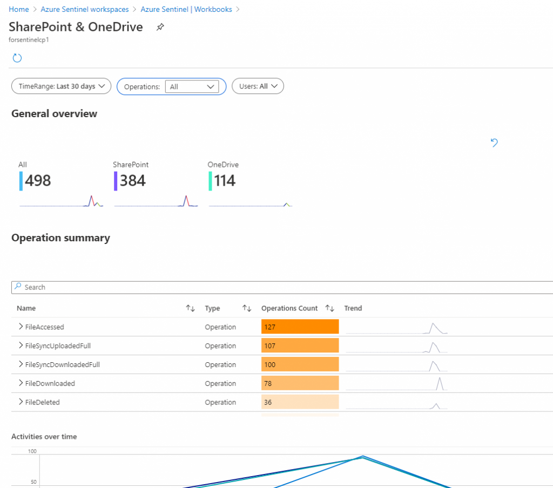553x488 pixels.
Task: Open Azure Sentinel | Workbooks breadcrumb
Action: tap(186, 9)
